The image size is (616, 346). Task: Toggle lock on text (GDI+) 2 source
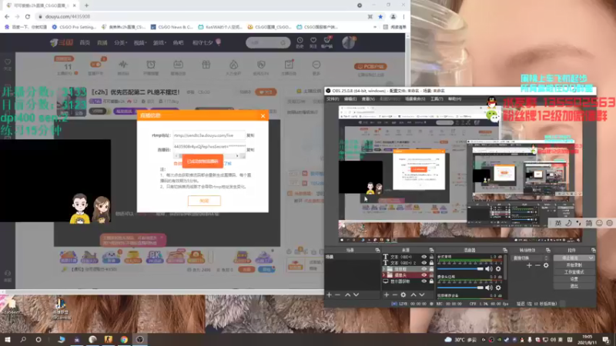431,263
